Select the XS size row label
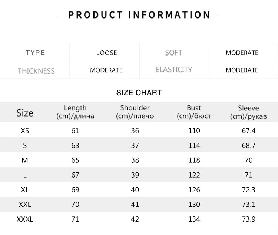 click(25, 131)
